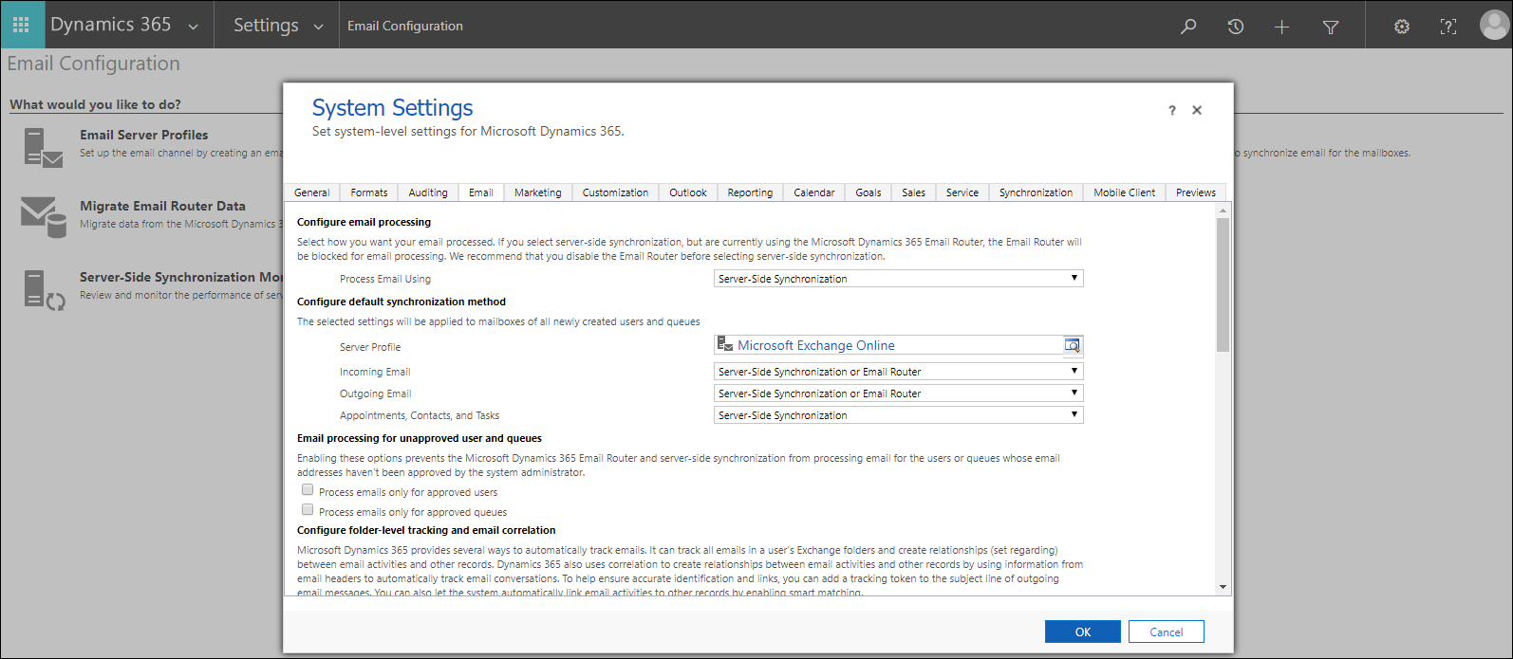Open the Outlook tab
This screenshot has height=659, width=1513.
[688, 192]
